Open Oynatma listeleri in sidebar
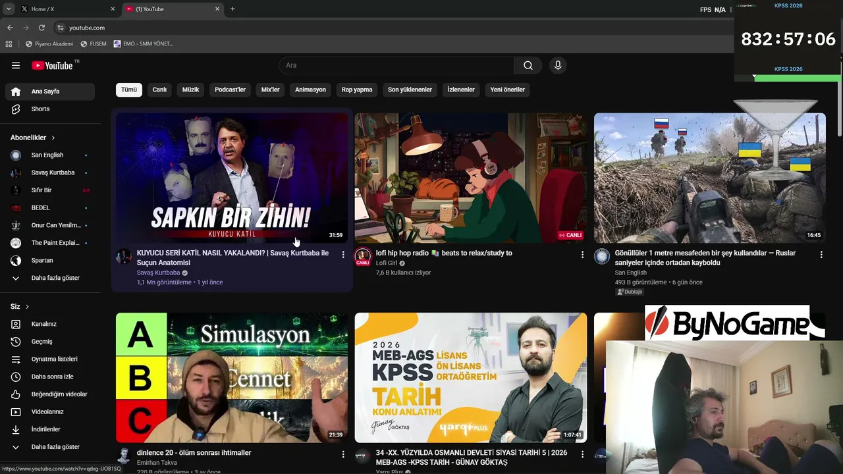Screen dimensions: 843x474 (50, 359)
